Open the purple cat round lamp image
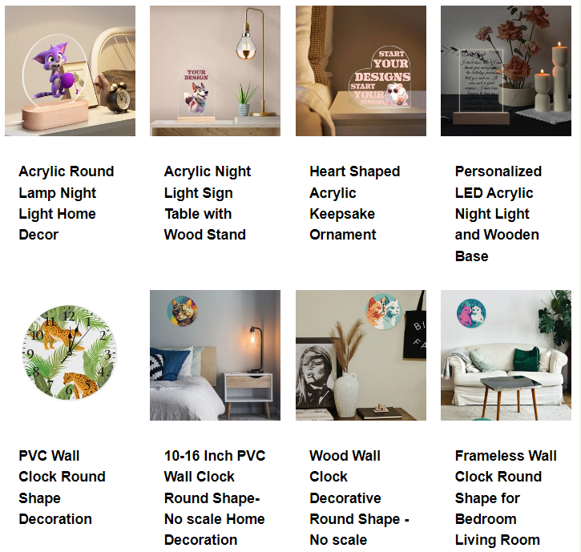The height and width of the screenshot is (552, 581). pyautogui.click(x=70, y=71)
